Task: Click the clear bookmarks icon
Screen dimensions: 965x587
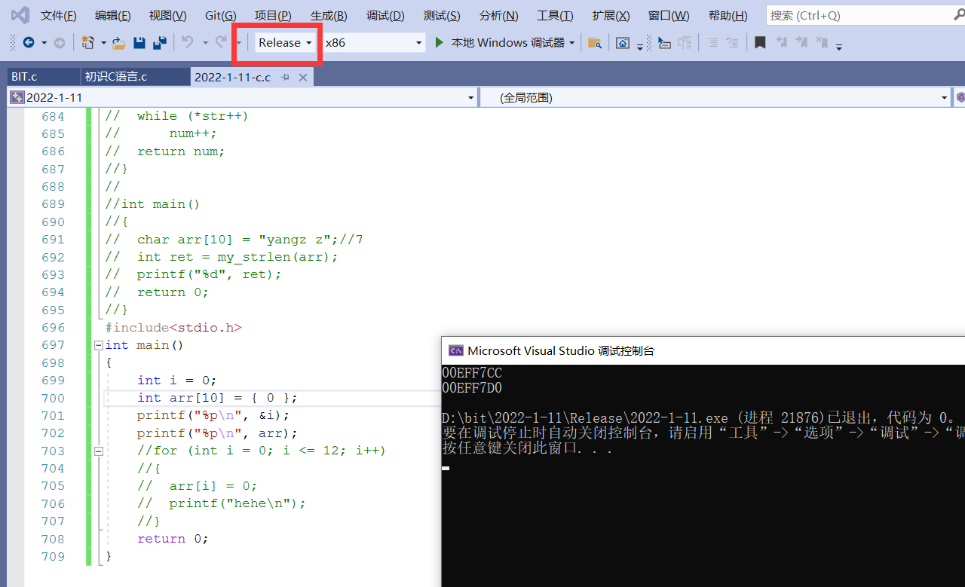Action: [822, 43]
